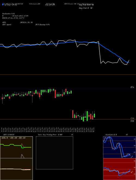Click the '(MGR) 0, 50, 50' ADX value
This screenshot has width=136, height=180.
point(26,22)
